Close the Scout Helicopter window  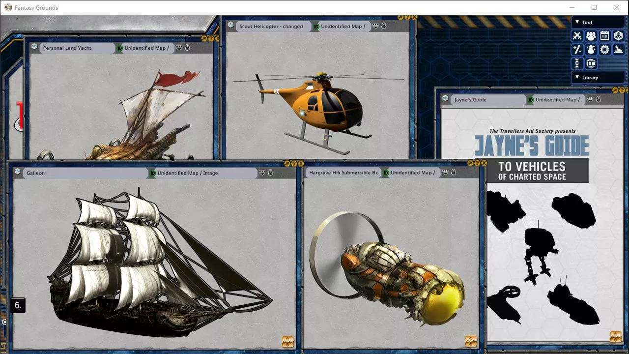pos(414,17)
